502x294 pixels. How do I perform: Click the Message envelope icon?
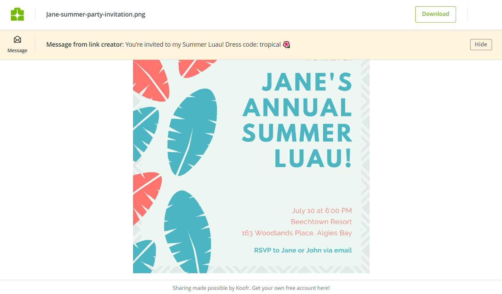click(x=17, y=39)
